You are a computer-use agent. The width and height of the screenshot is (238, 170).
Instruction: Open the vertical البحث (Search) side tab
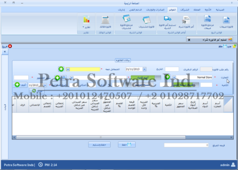coord(5,107)
